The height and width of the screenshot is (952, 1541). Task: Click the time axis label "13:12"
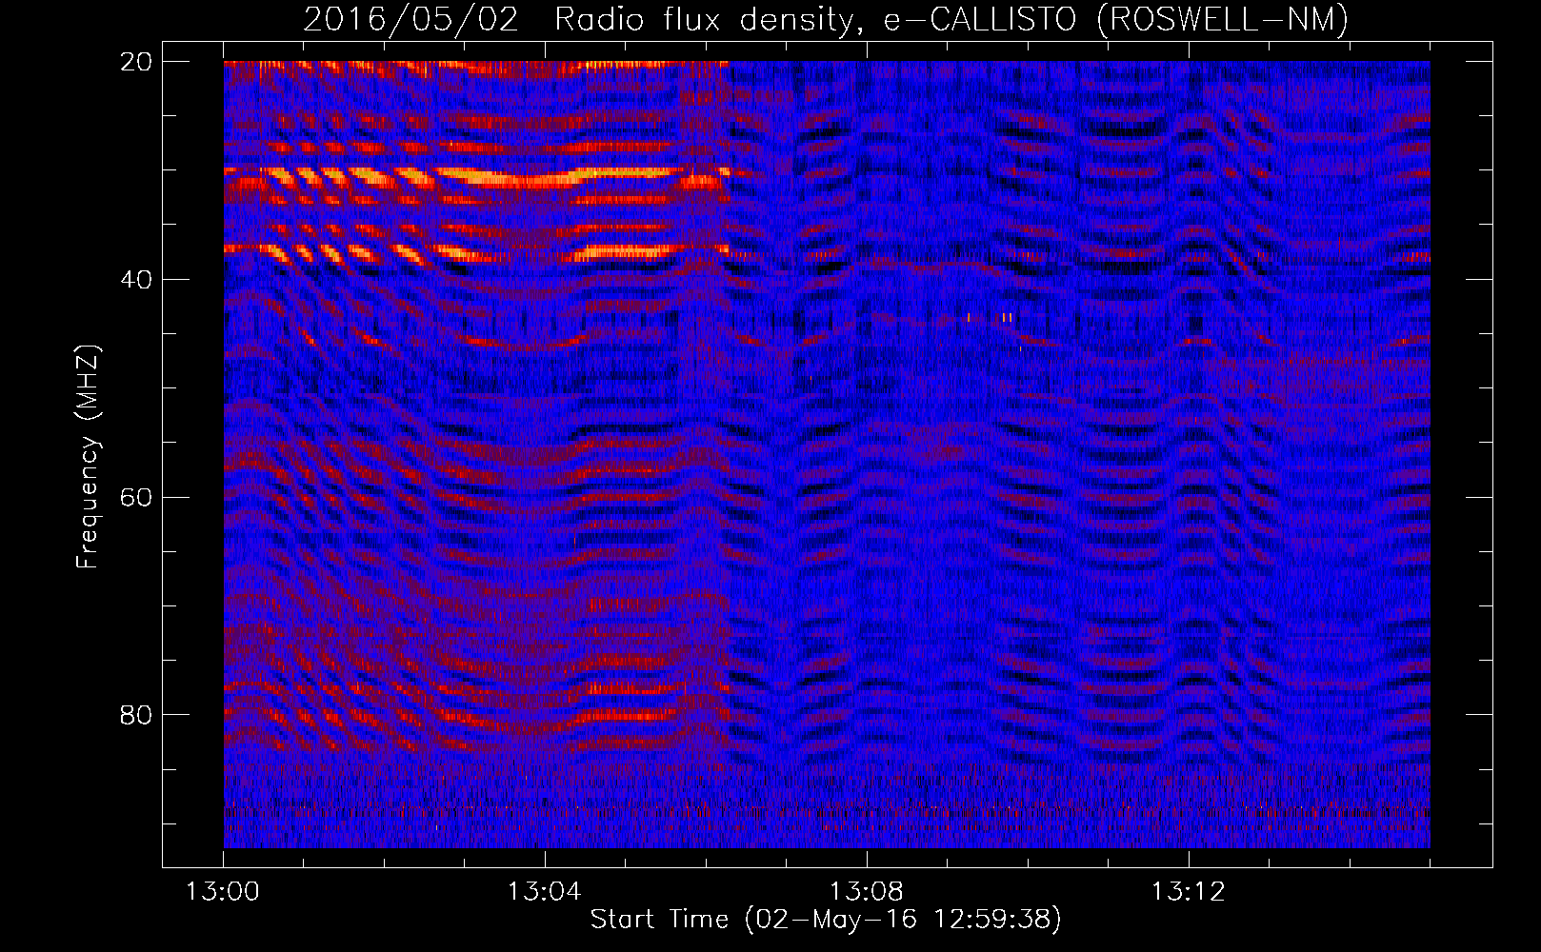point(1189,892)
